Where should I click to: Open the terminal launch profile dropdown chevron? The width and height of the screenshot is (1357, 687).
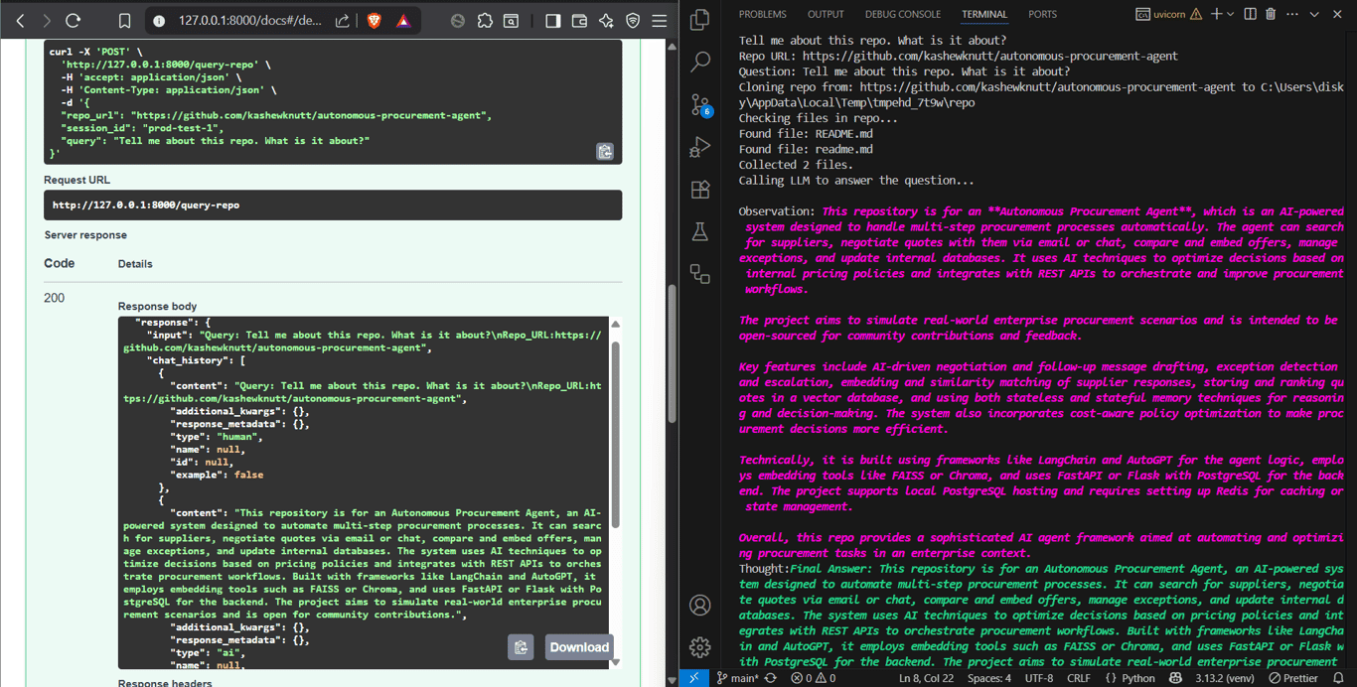point(1229,14)
